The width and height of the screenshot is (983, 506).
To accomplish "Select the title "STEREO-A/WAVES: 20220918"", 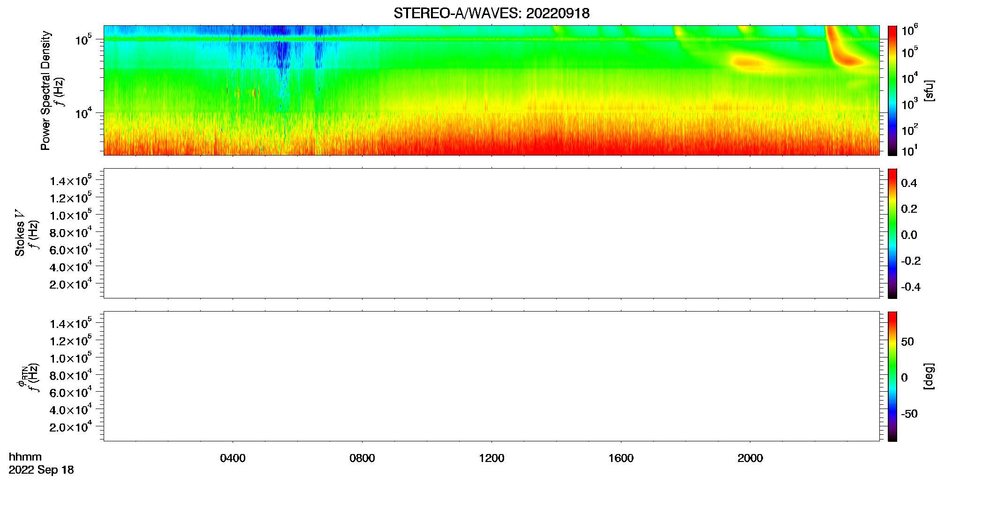I will (x=491, y=13).
